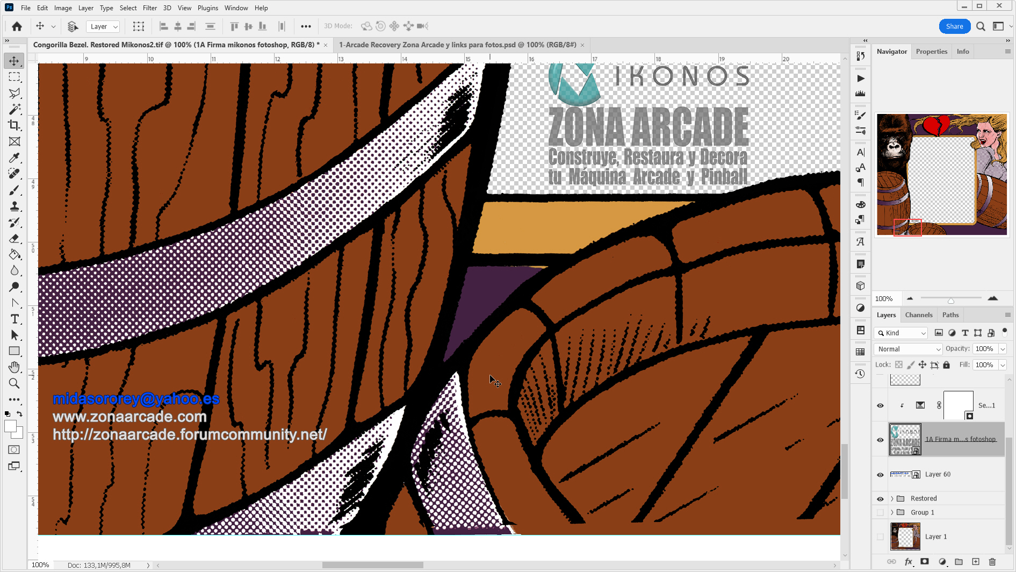Show the hidden Layer 1

[x=880, y=537]
